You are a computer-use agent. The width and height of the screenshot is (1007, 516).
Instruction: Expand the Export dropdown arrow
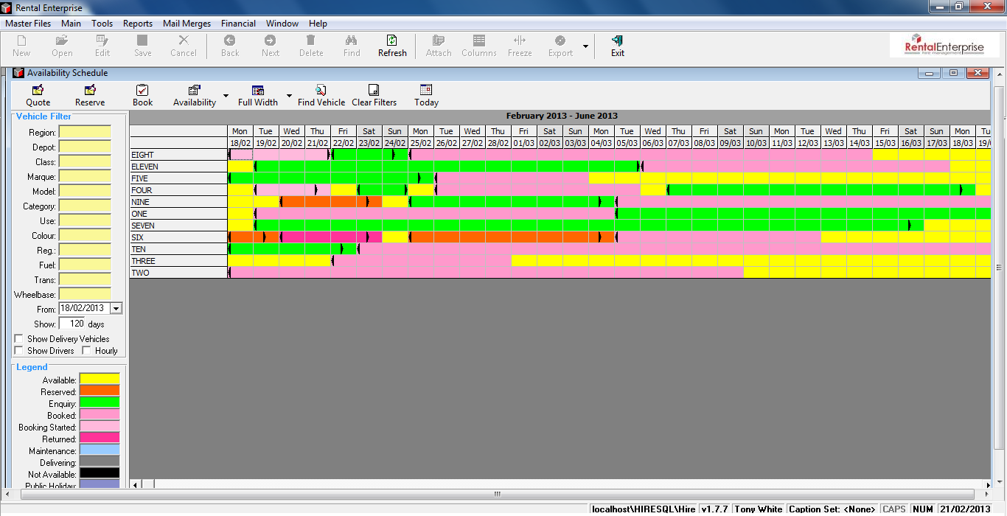click(586, 46)
